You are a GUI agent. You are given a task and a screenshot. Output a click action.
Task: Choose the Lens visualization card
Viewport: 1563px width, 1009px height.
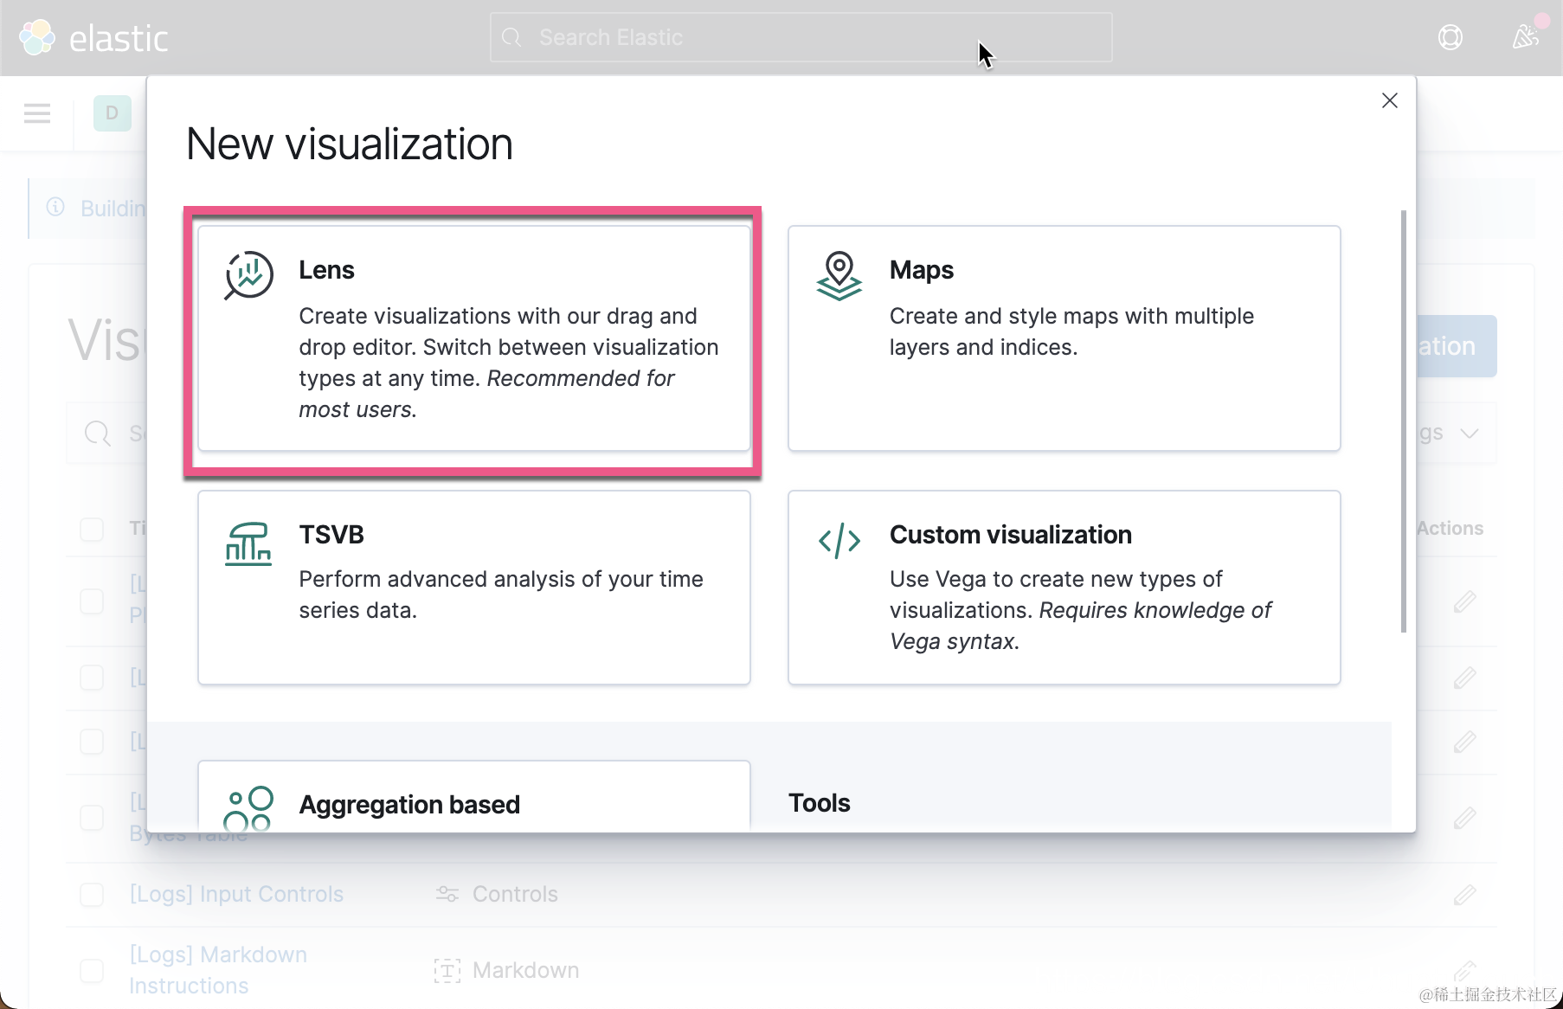[x=473, y=338]
